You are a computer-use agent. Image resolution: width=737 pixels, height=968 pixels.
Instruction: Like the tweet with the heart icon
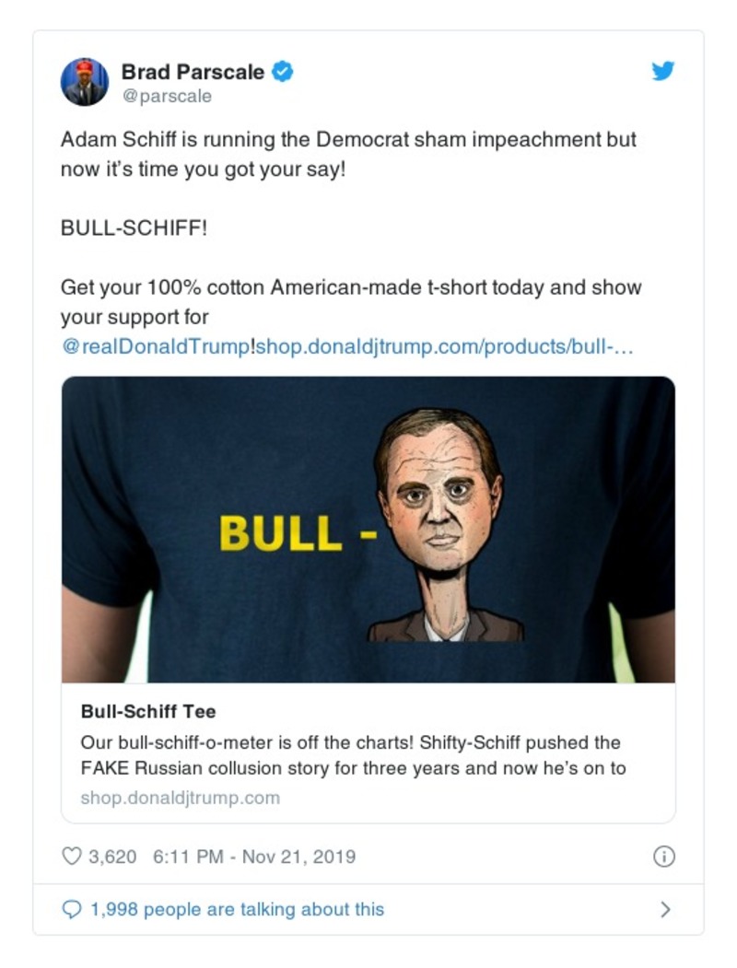[x=71, y=857]
